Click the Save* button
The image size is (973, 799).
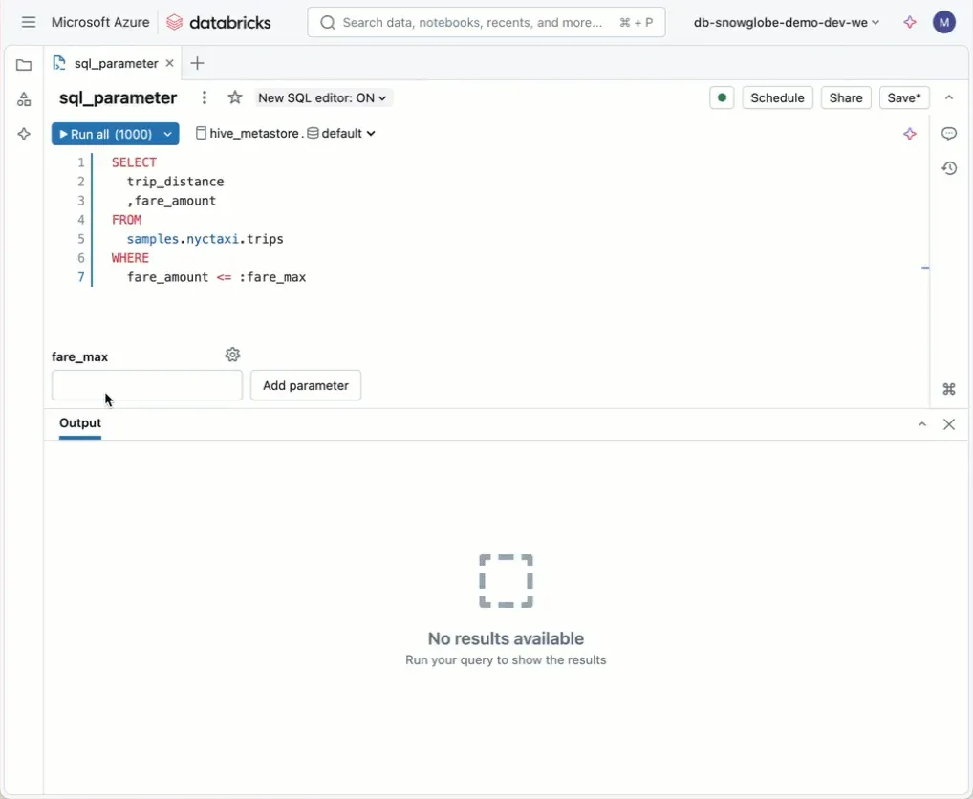pyautogui.click(x=904, y=97)
